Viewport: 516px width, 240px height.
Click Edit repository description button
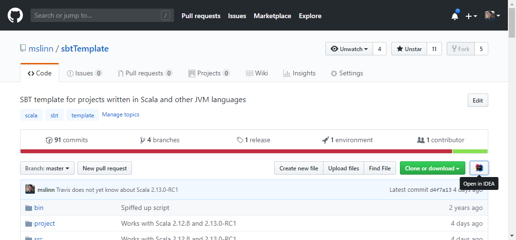coord(478,100)
